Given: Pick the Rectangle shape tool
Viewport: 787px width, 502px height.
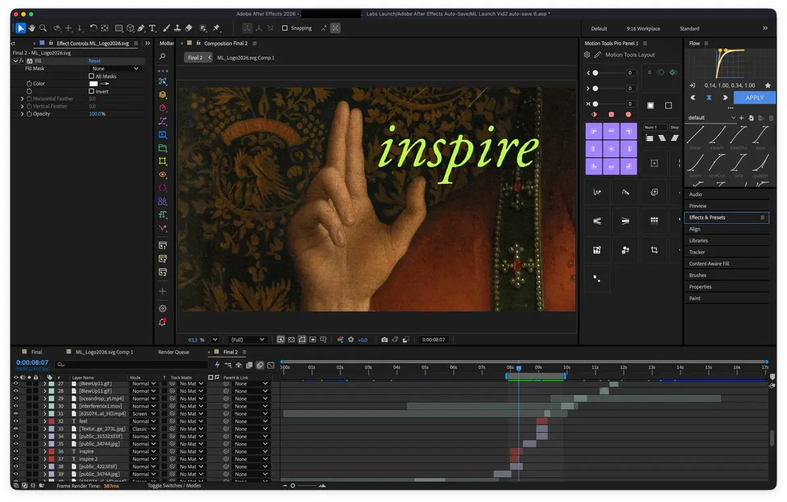Looking at the screenshot, I should click(119, 28).
